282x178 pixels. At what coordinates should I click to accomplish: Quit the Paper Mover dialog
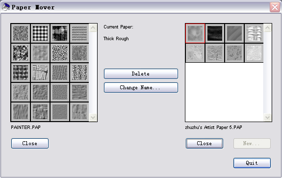252,163
